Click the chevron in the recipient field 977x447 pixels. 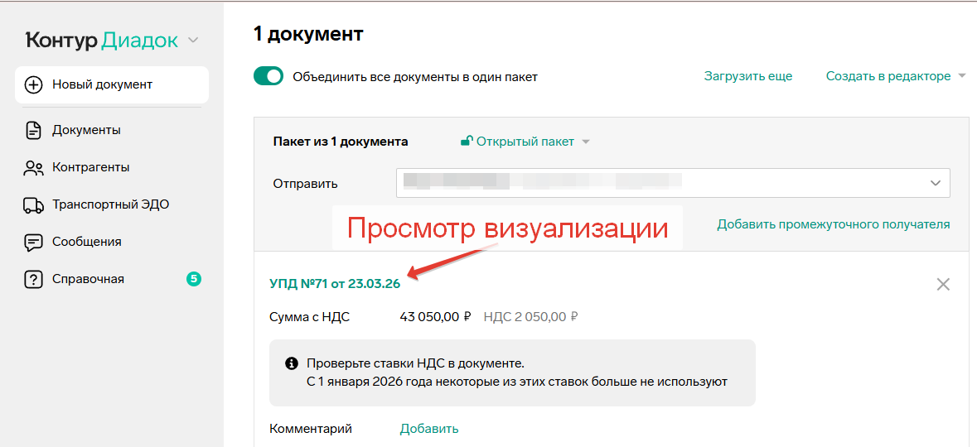tap(936, 184)
